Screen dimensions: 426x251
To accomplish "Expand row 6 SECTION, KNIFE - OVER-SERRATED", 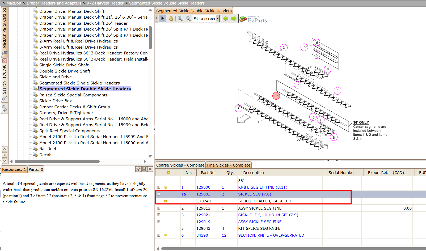I will pos(159,235).
